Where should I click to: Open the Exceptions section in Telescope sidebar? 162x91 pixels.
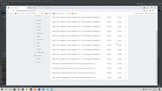pyautogui.click(x=40, y=33)
